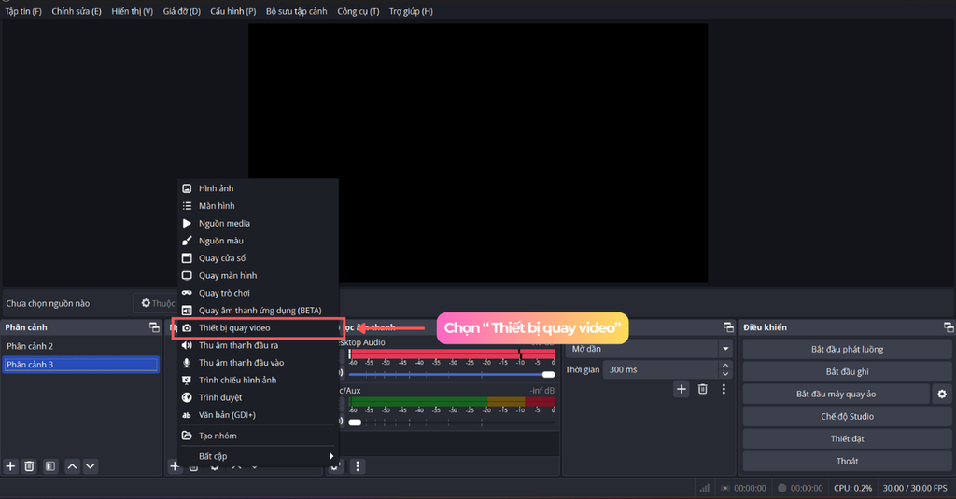Click Thoát to exit

tap(847, 461)
